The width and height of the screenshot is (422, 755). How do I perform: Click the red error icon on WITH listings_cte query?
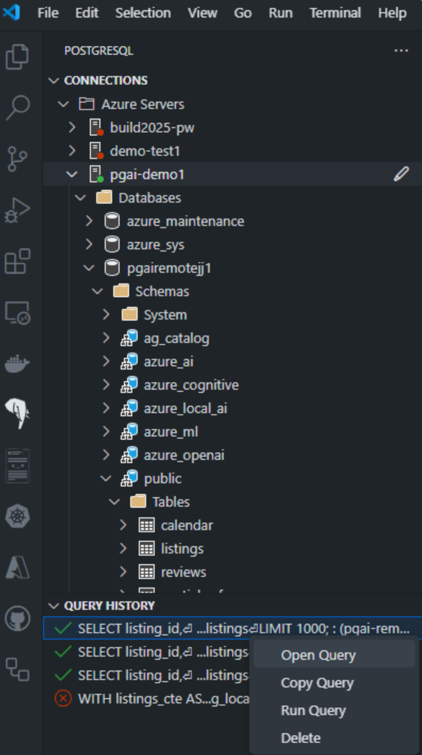pyautogui.click(x=63, y=699)
